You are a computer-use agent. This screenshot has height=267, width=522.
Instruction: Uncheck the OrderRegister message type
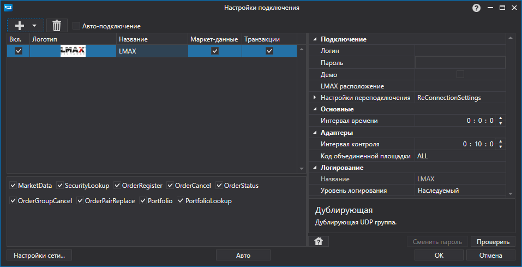tap(117, 185)
